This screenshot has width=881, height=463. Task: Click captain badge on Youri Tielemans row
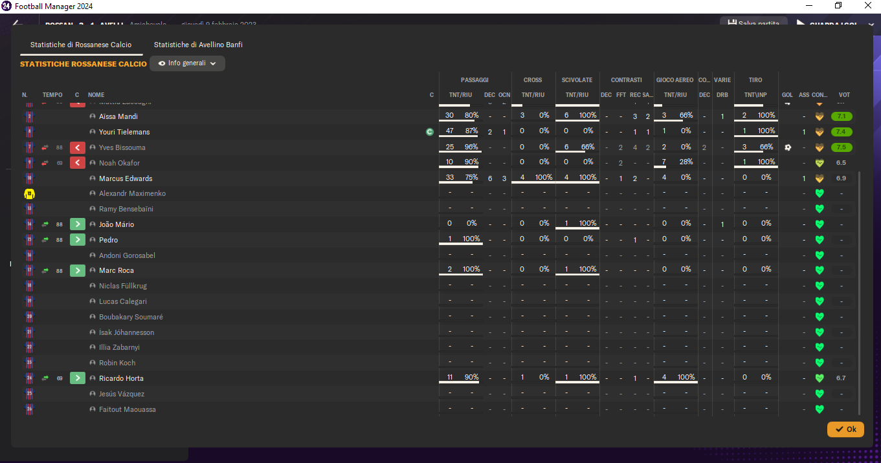[x=429, y=132]
